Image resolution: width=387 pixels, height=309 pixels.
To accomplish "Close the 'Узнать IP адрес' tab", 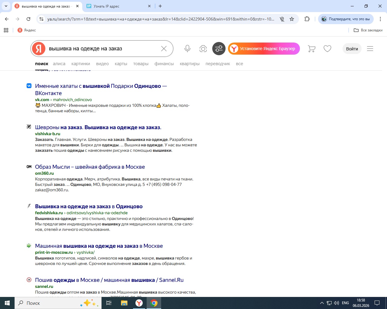I will point(149,6).
